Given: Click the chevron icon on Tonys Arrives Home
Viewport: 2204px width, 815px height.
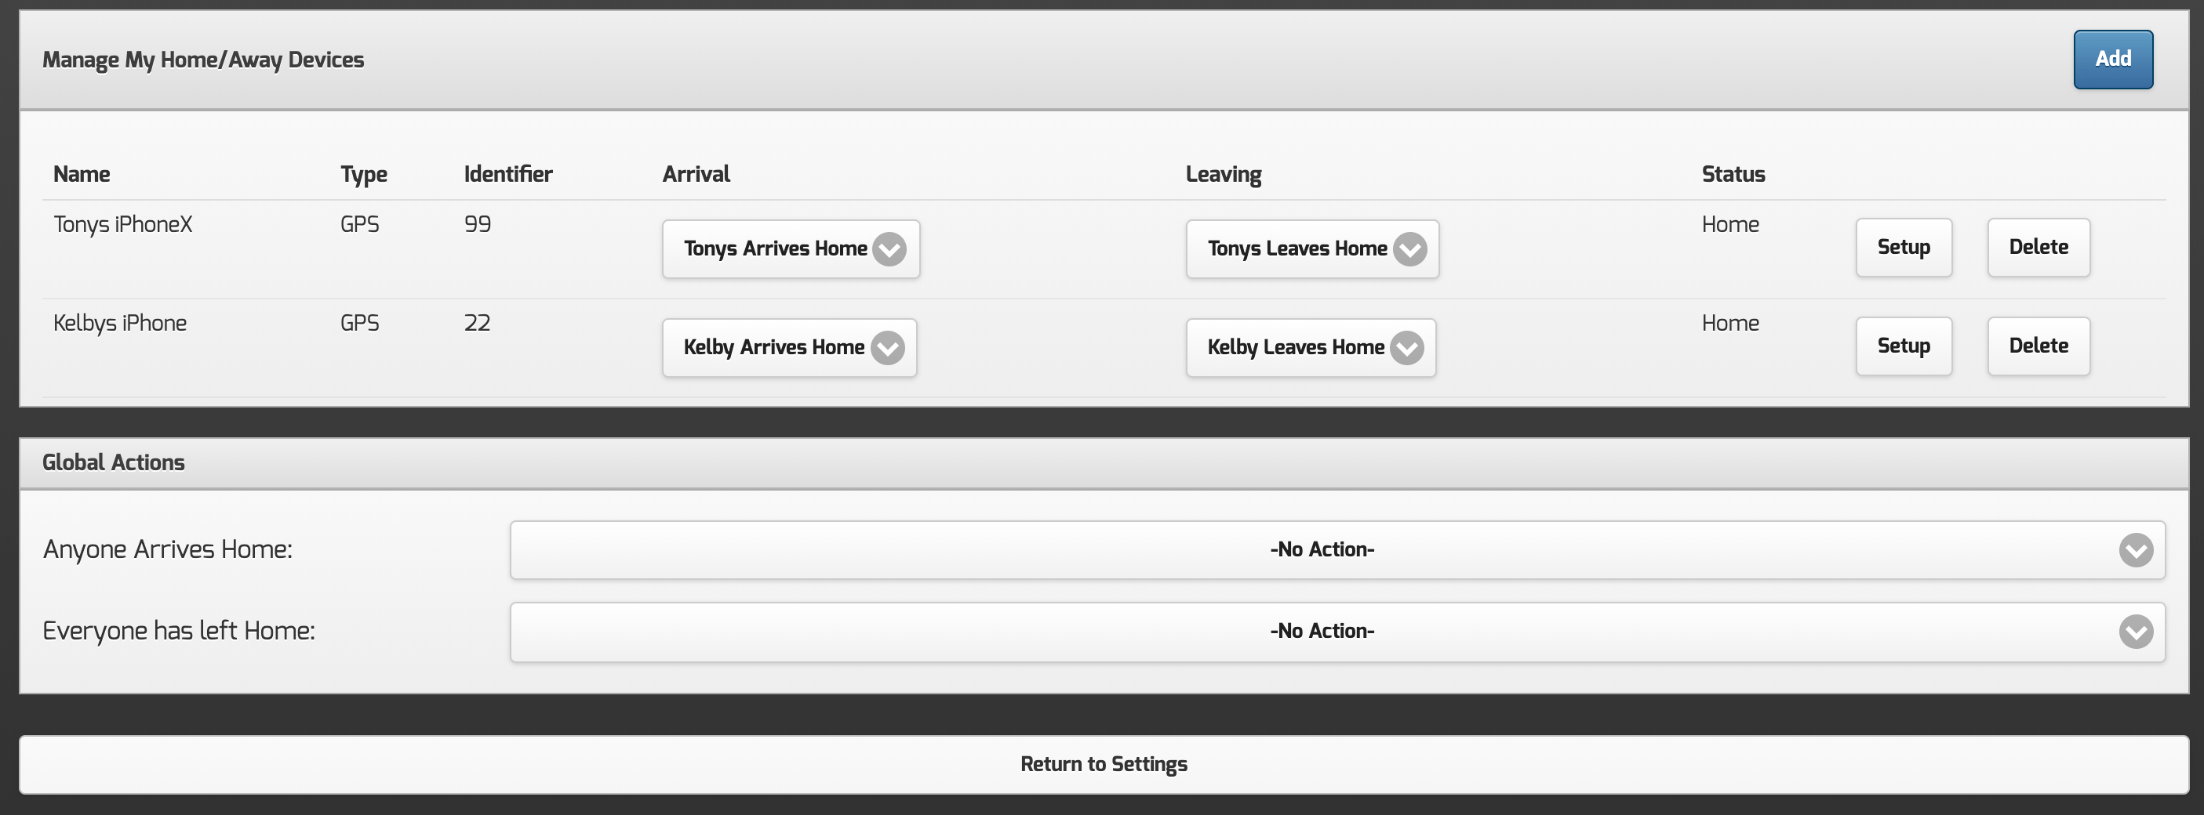Looking at the screenshot, I should coord(889,251).
